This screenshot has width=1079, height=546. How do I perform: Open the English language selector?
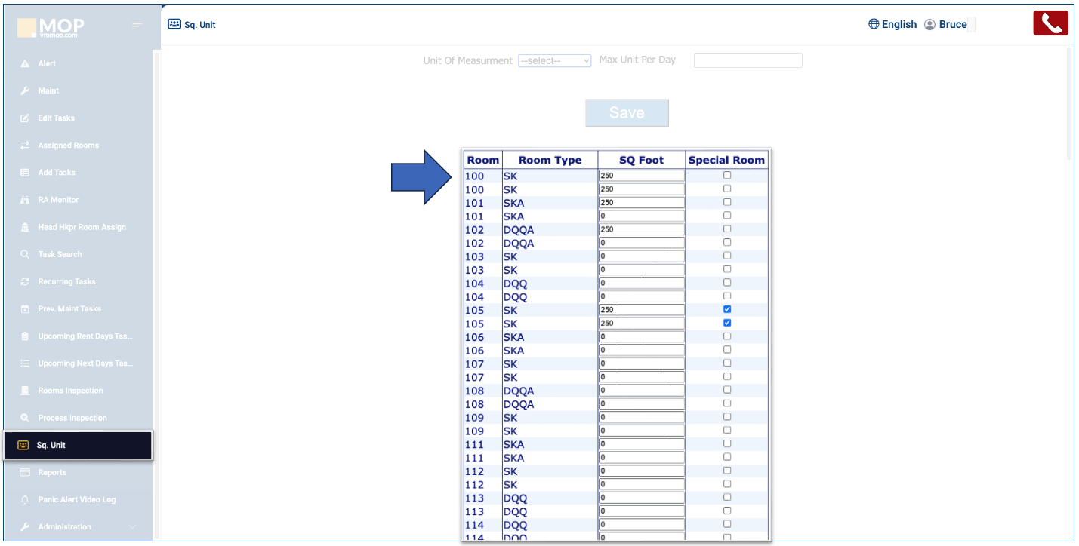tap(892, 25)
